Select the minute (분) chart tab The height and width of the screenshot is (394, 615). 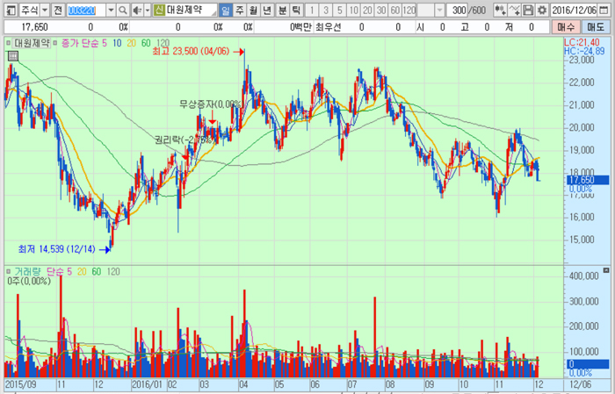click(282, 11)
